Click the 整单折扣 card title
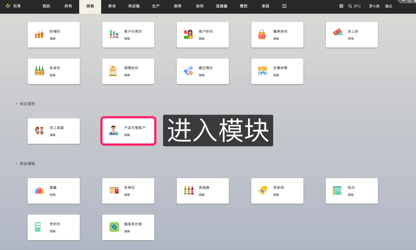416x250 pixels. pos(280,31)
